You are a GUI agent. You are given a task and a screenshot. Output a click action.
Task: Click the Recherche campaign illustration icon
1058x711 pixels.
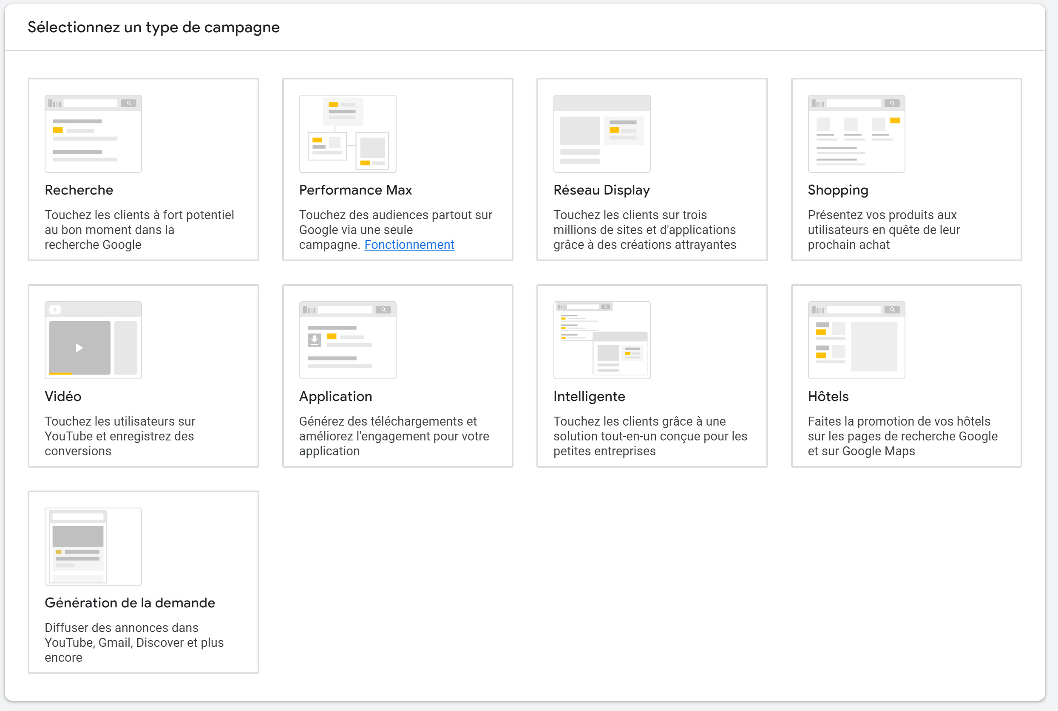click(93, 133)
